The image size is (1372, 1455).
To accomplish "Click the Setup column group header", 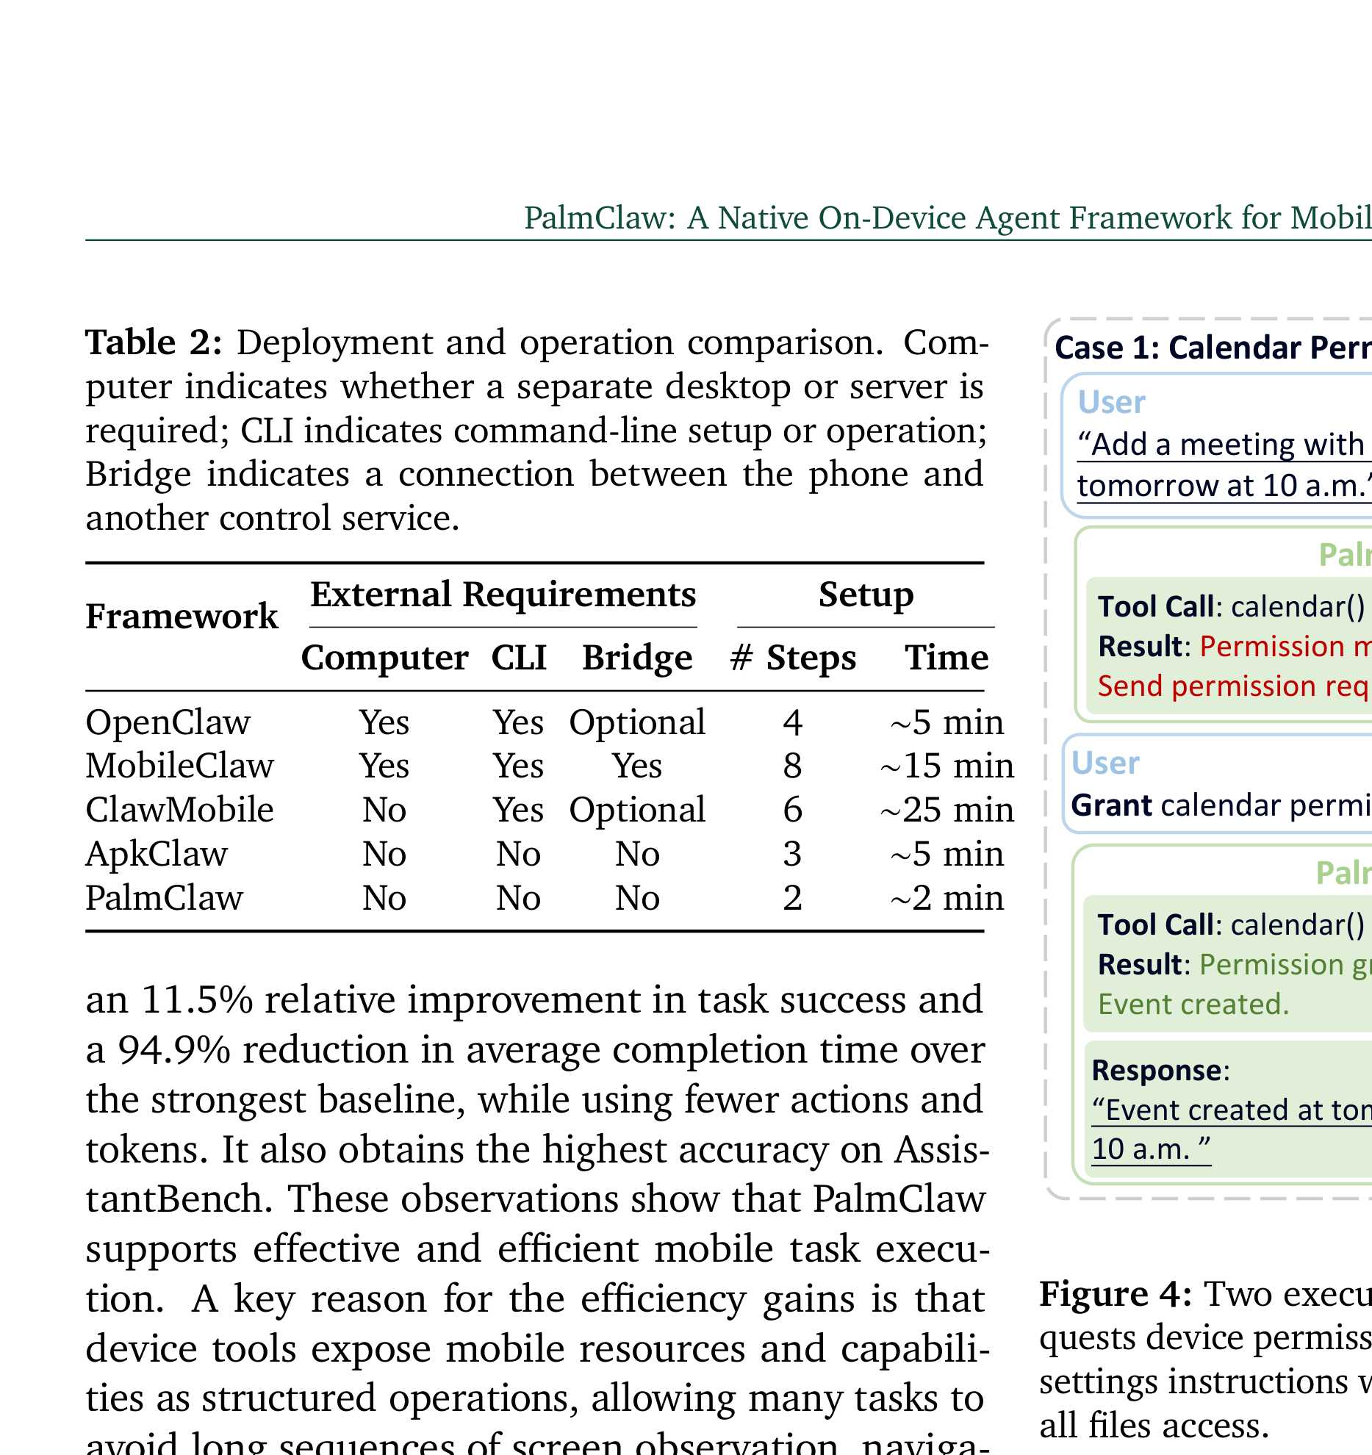I will coord(866,594).
